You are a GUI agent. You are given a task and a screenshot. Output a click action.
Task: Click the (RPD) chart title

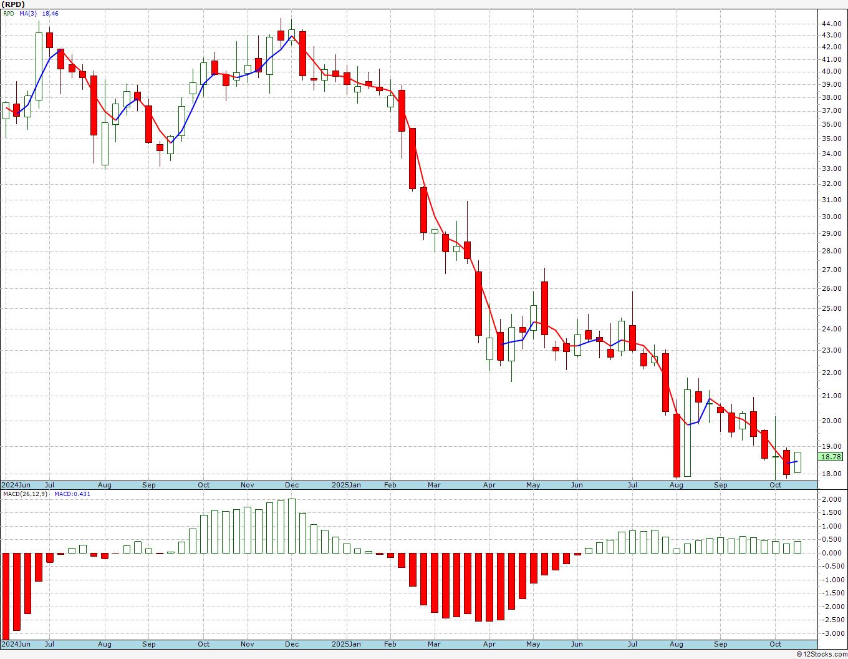13,4
